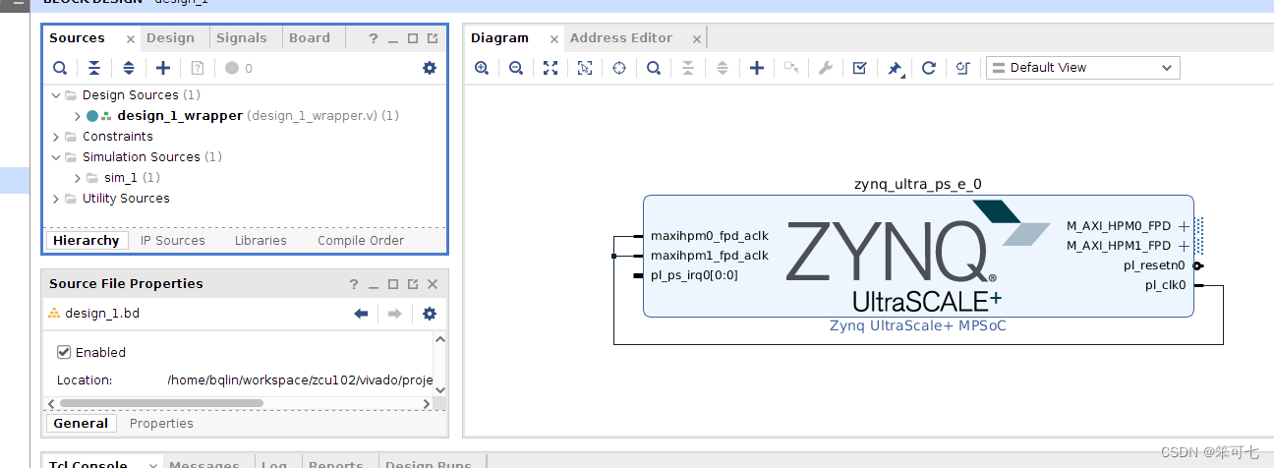Click the Zoom In icon in Diagram toolbar

(482, 68)
